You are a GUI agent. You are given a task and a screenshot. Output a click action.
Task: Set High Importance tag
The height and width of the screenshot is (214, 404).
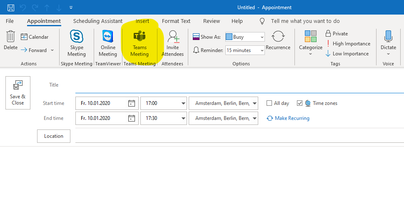[x=348, y=44]
